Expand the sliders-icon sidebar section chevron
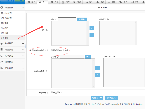The width and height of the screenshot is (145, 109). (x=23, y=50)
